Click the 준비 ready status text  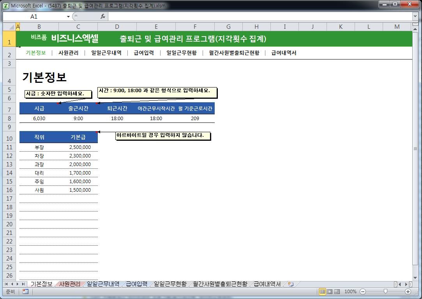tap(10, 292)
